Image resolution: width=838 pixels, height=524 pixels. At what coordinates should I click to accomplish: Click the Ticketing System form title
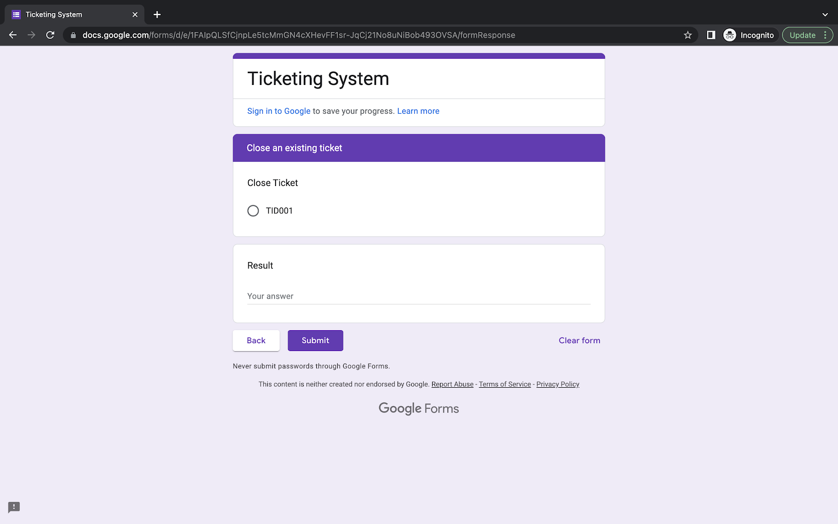pos(318,79)
